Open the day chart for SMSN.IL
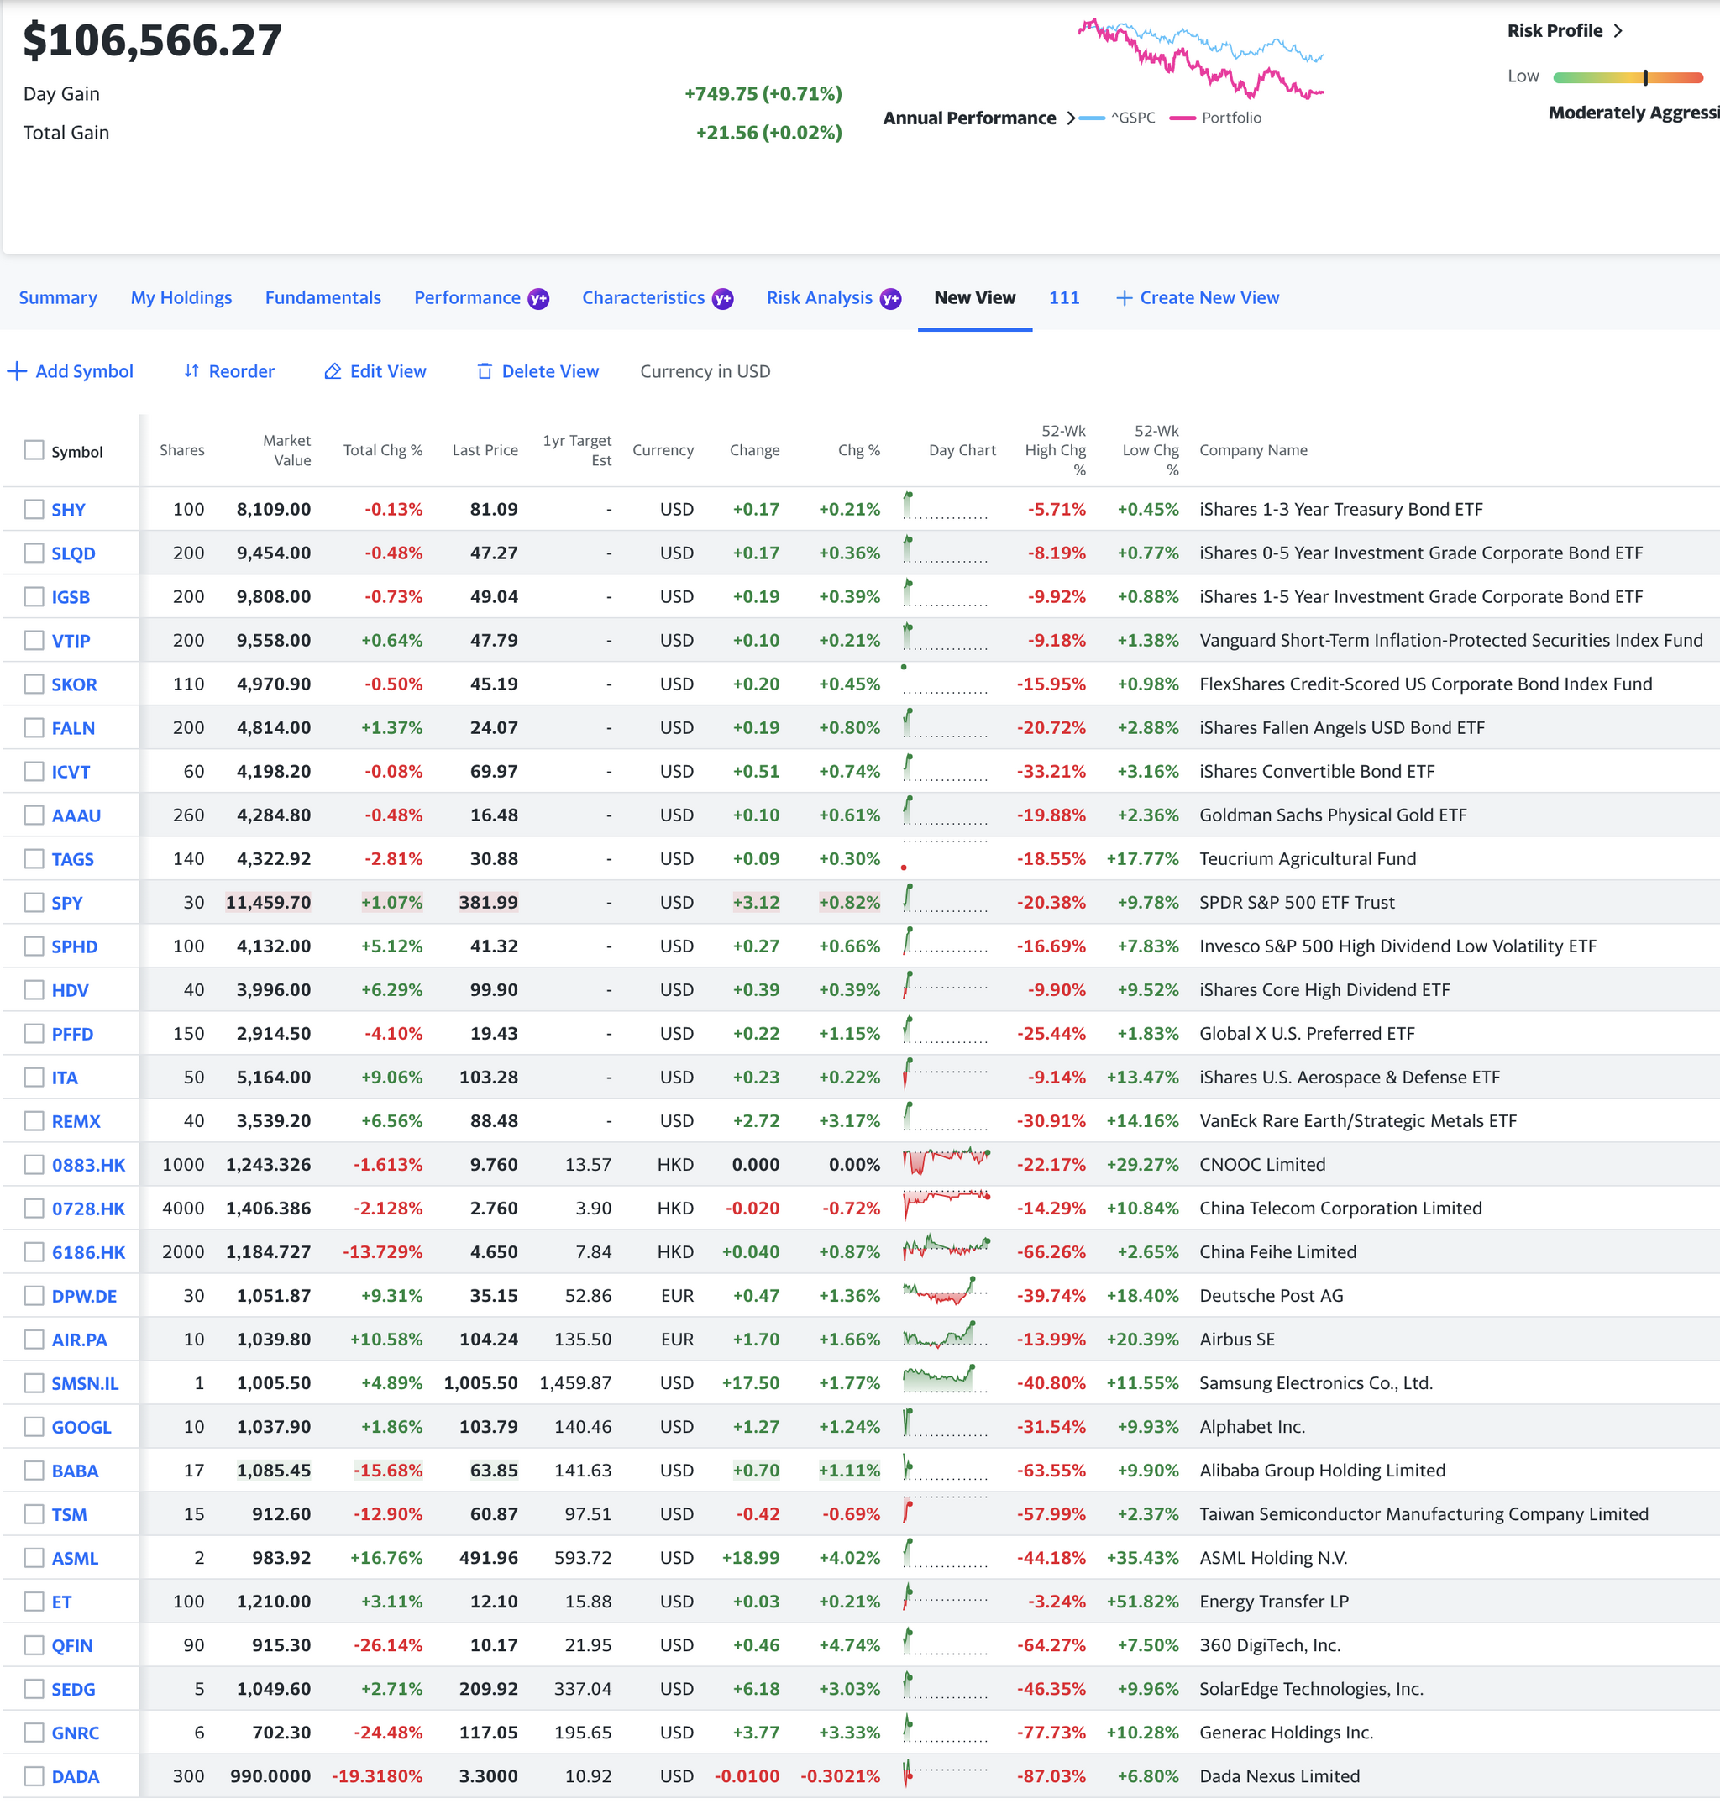This screenshot has height=1809, width=1720. 947,1382
